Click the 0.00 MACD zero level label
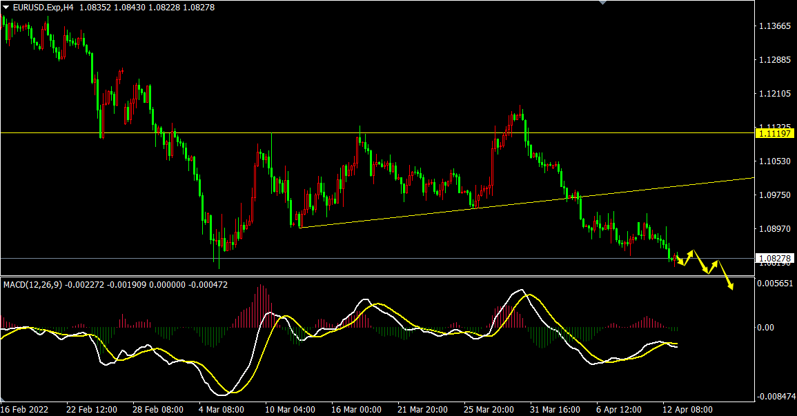The image size is (797, 416). (766, 327)
